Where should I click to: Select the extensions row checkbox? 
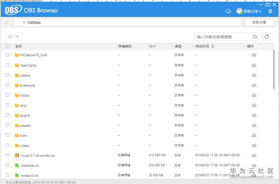point(8,85)
